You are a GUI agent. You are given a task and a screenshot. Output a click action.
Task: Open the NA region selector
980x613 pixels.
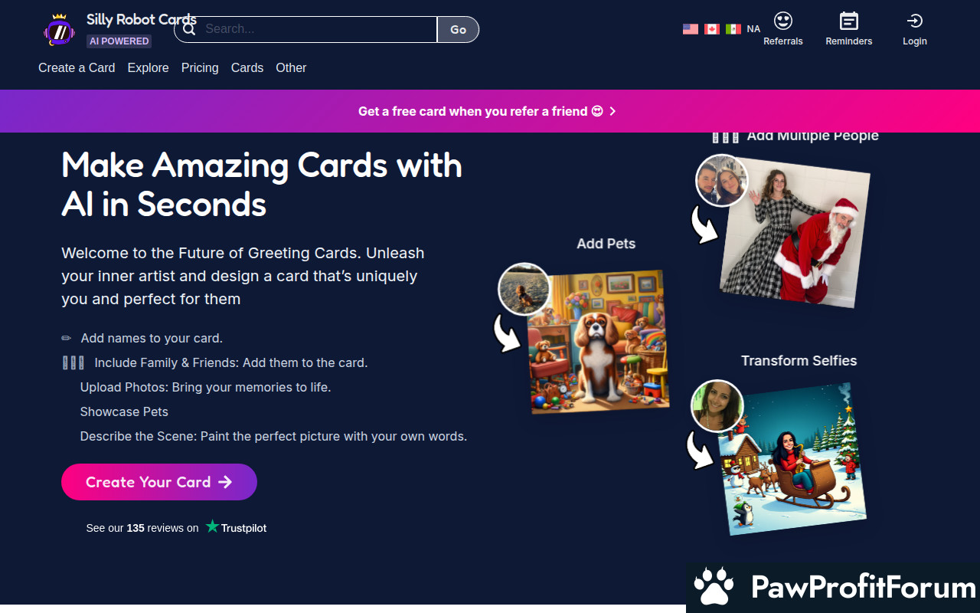[x=753, y=29]
